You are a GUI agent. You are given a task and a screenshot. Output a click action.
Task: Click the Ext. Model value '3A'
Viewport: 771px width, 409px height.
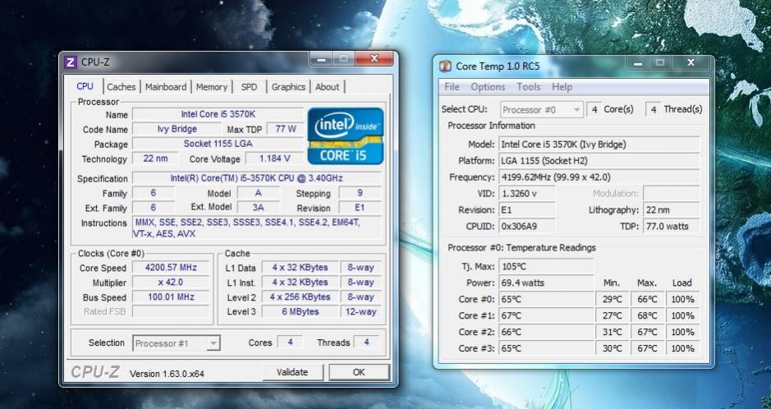tap(258, 208)
